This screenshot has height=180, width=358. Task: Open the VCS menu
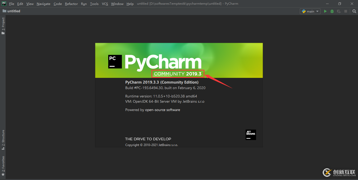105,4
